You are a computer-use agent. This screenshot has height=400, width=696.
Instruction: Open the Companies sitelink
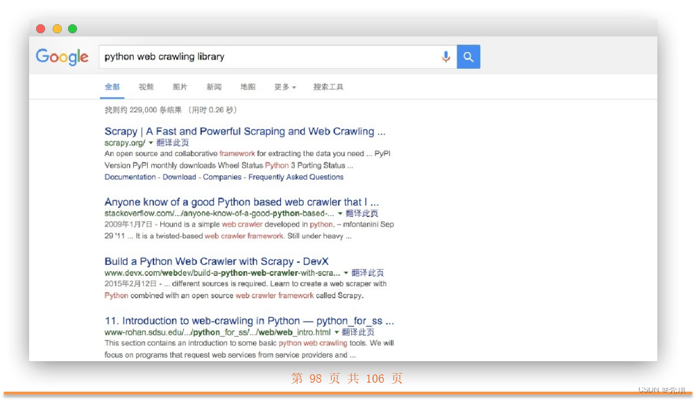point(222,177)
